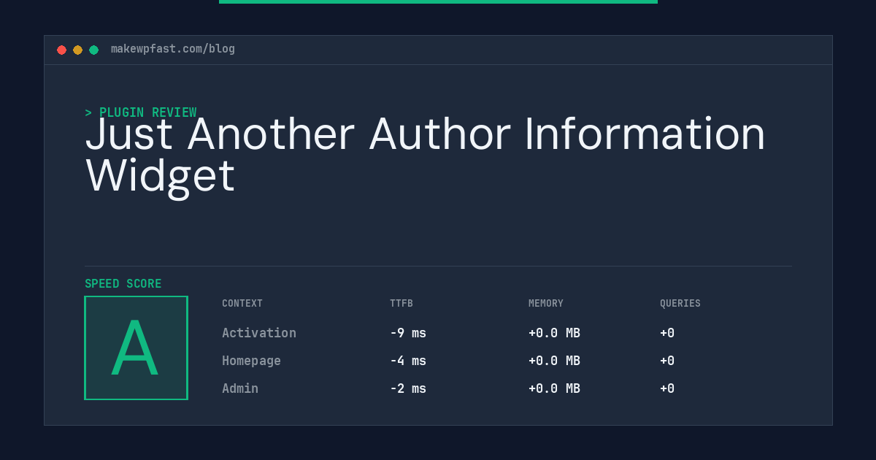Image resolution: width=876 pixels, height=460 pixels.
Task: Click Homepage row's '+0' queries value
Action: (x=667, y=361)
